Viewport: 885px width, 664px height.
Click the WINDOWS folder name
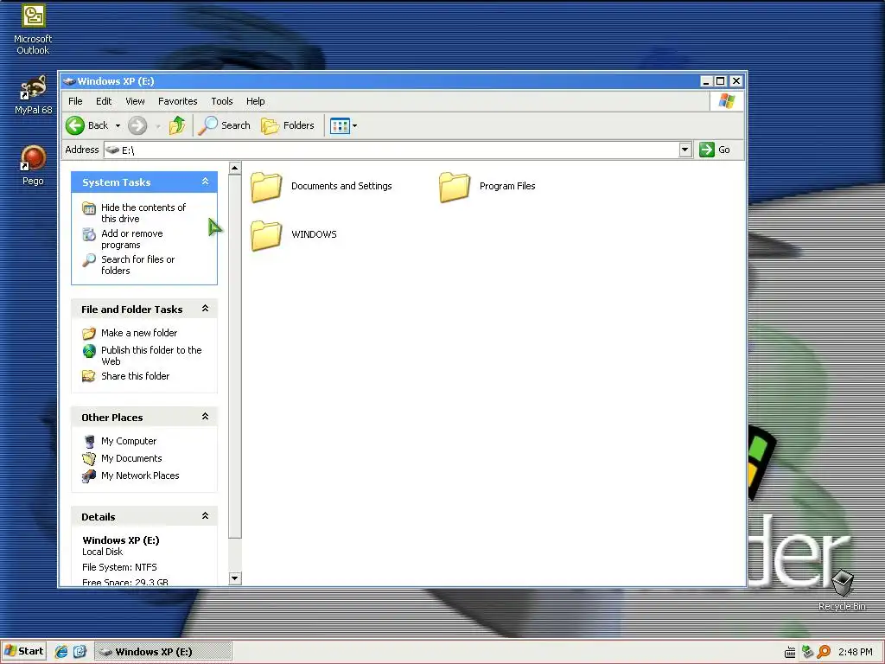(x=314, y=234)
